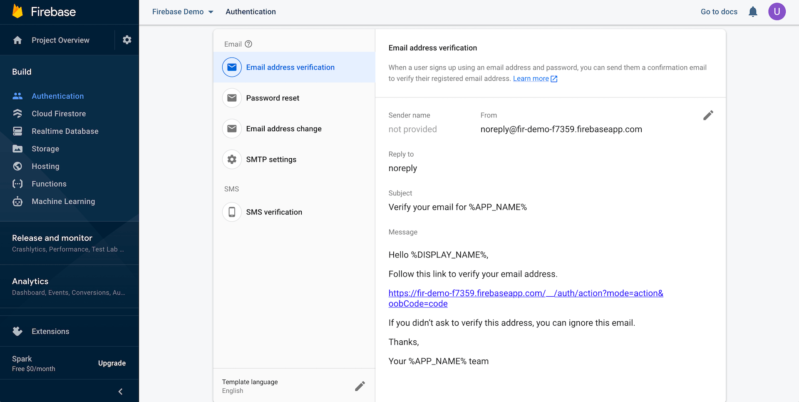Click the Email help question mark icon
The height and width of the screenshot is (402, 799).
click(x=248, y=44)
